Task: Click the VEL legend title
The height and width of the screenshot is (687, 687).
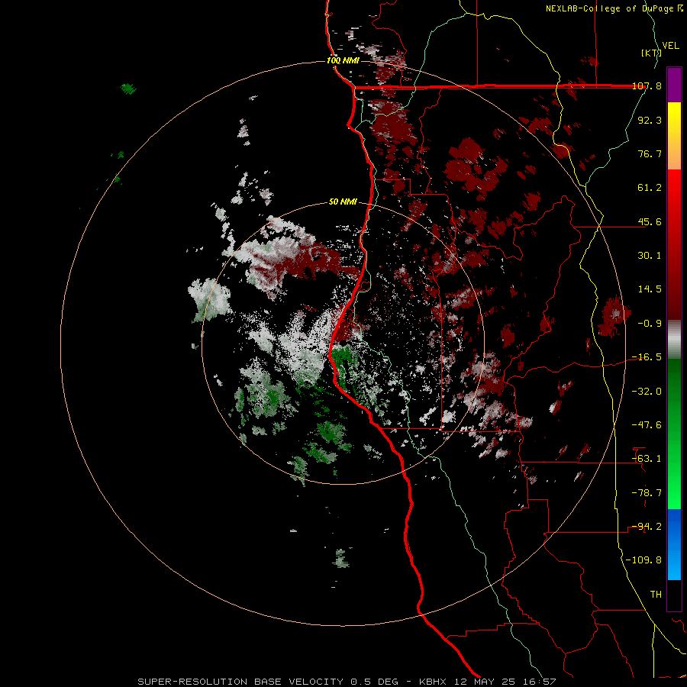Action: click(x=671, y=46)
